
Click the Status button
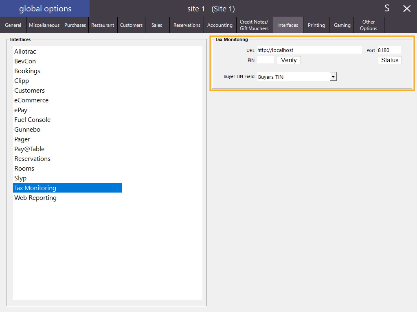390,60
